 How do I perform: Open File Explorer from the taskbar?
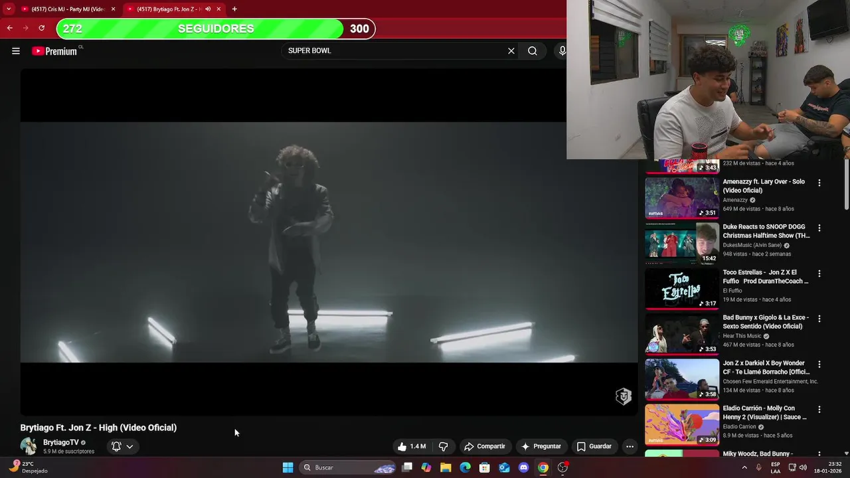[x=446, y=467]
